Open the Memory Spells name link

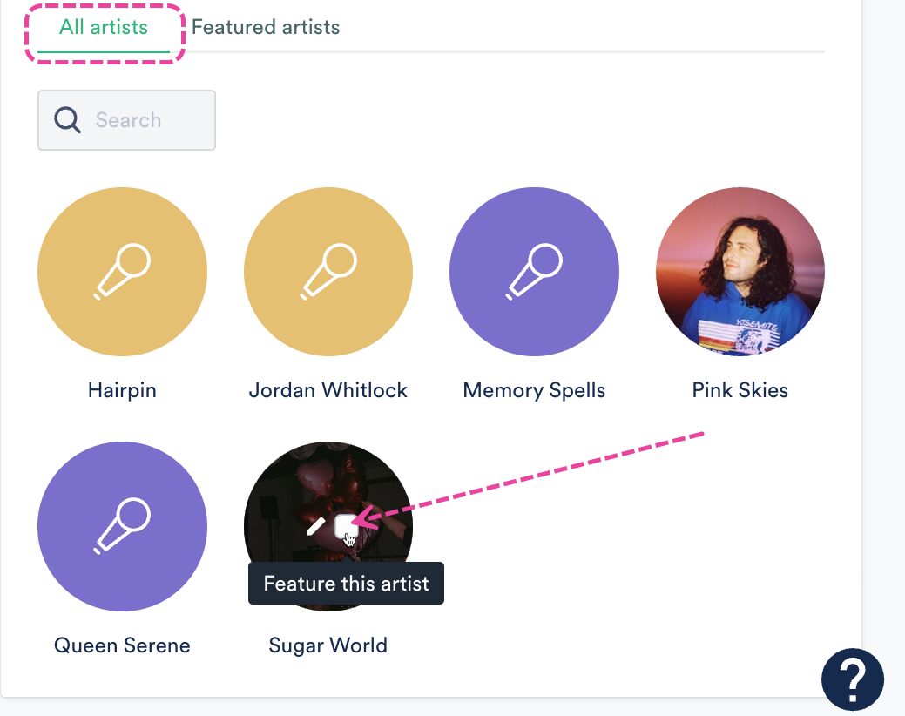point(534,390)
